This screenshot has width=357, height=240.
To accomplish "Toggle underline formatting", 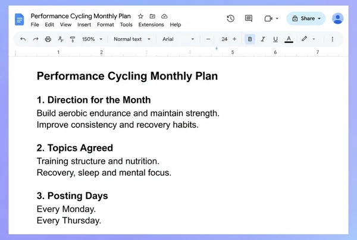I will click(x=275, y=39).
